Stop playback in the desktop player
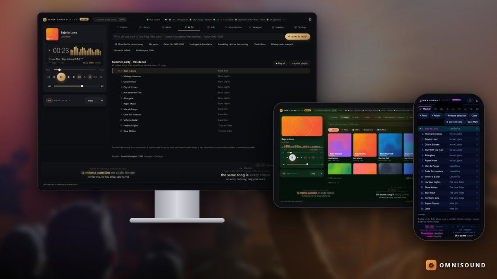The width and height of the screenshot is (497, 279). pos(68,77)
